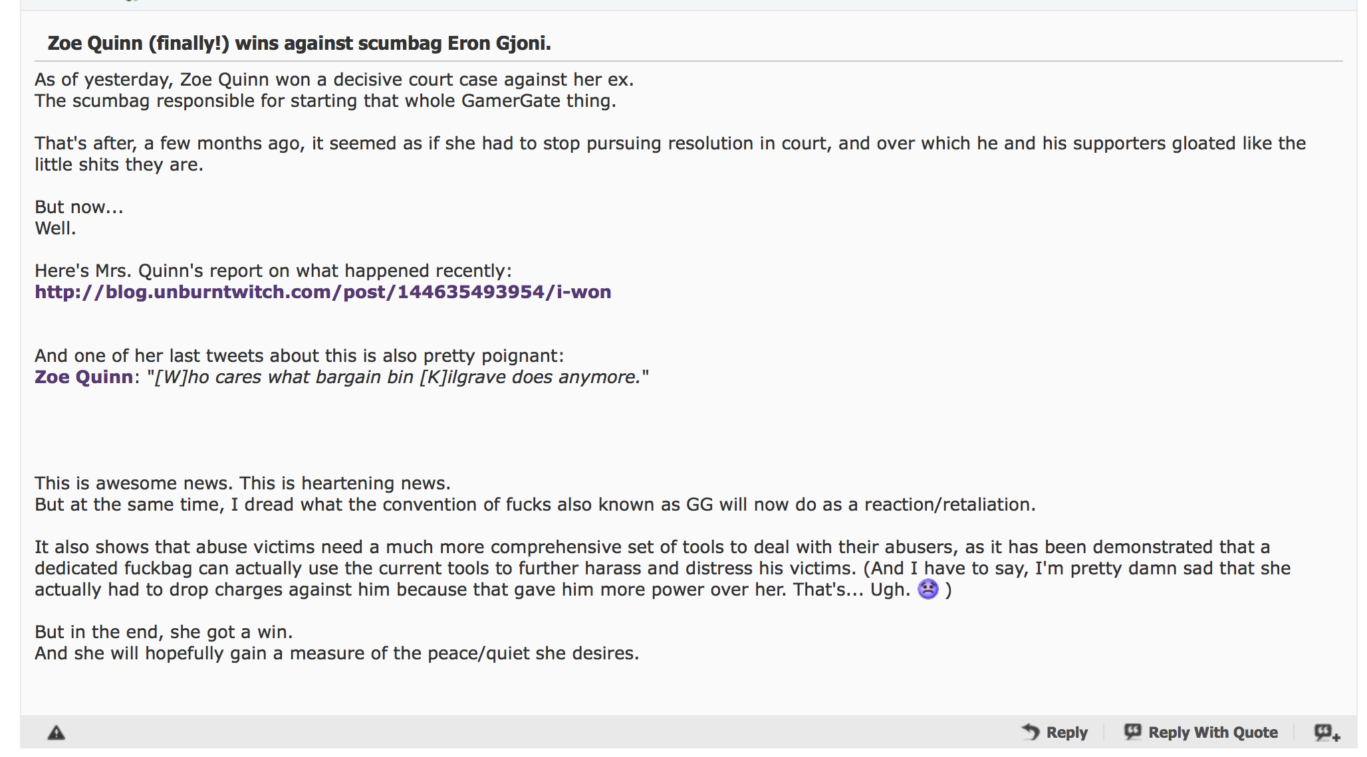Viewport: 1367px width, 757px height.
Task: Click the "Reply" button label
Action: coord(1066,732)
